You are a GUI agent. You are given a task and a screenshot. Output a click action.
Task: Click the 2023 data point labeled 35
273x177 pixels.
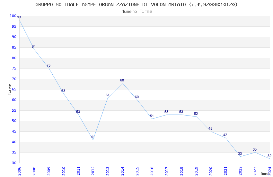click(255, 149)
